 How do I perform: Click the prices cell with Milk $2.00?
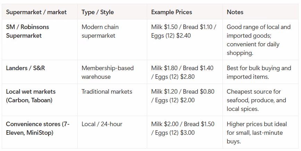tap(183, 128)
